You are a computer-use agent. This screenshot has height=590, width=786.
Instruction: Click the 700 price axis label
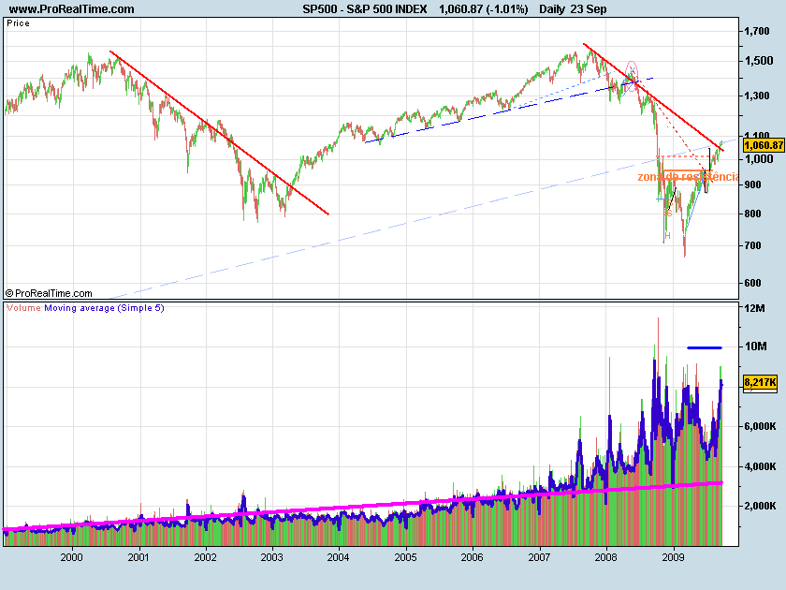click(x=753, y=245)
